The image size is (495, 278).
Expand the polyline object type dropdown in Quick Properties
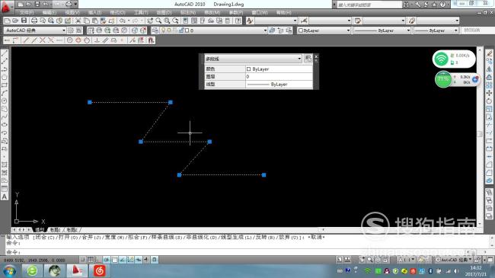(299, 59)
